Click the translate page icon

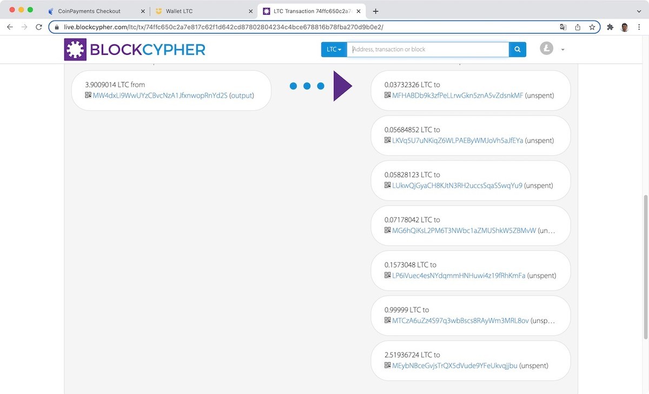tap(563, 27)
